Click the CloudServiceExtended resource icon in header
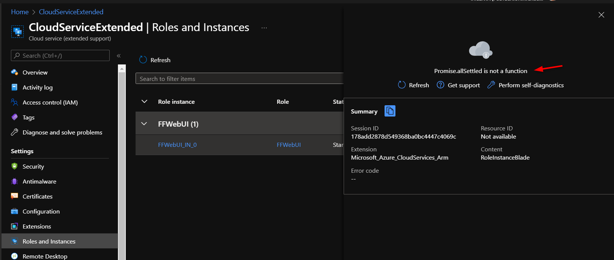The width and height of the screenshot is (614, 260). point(18,31)
